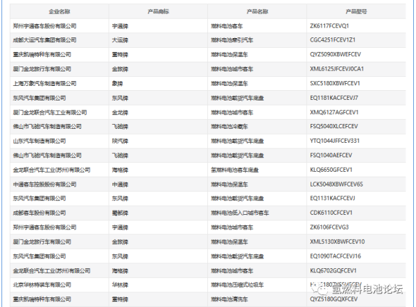
Task: Click the 氢燃料电池客车底盘 product name
Action: (234, 170)
